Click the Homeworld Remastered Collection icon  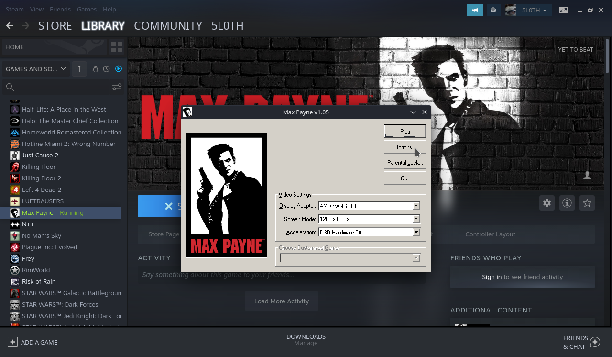pyautogui.click(x=14, y=133)
